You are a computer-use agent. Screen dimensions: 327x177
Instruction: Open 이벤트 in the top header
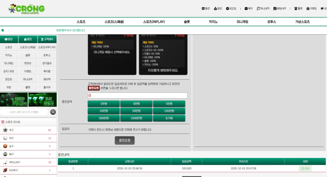point(311,8)
